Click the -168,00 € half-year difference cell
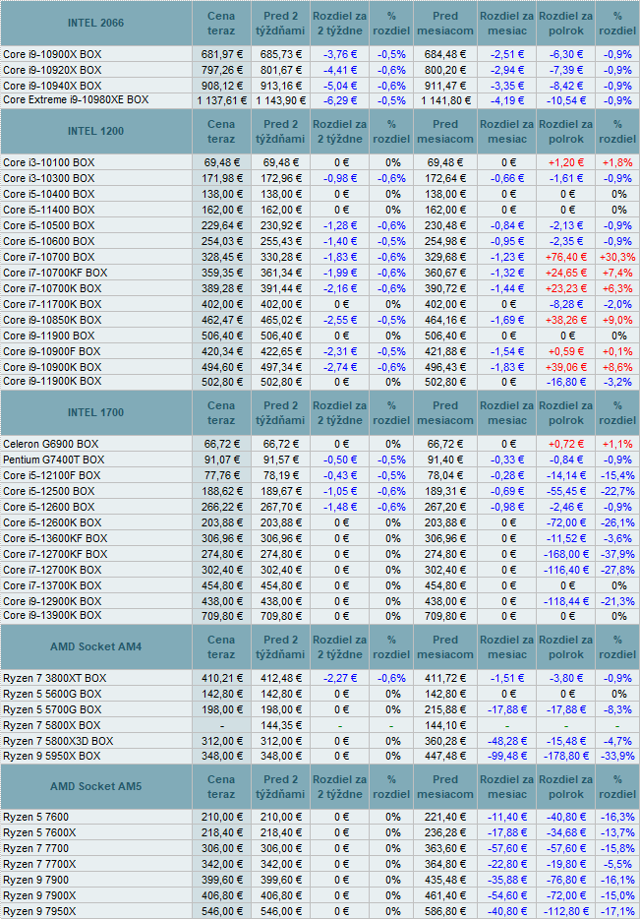The width and height of the screenshot is (640, 919). click(566, 554)
